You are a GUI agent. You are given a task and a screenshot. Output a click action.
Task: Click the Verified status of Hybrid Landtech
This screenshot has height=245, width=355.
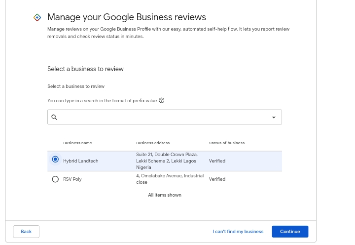pyautogui.click(x=217, y=161)
